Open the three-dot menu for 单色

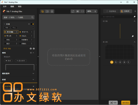[17, 40]
